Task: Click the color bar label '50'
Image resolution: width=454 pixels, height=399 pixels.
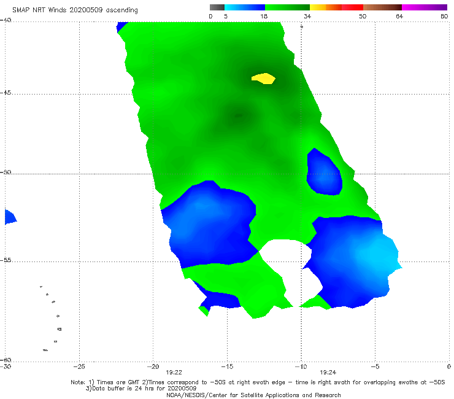Action: pos(363,17)
